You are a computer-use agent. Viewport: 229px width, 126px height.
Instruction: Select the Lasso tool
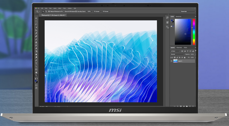click(x=36, y=24)
